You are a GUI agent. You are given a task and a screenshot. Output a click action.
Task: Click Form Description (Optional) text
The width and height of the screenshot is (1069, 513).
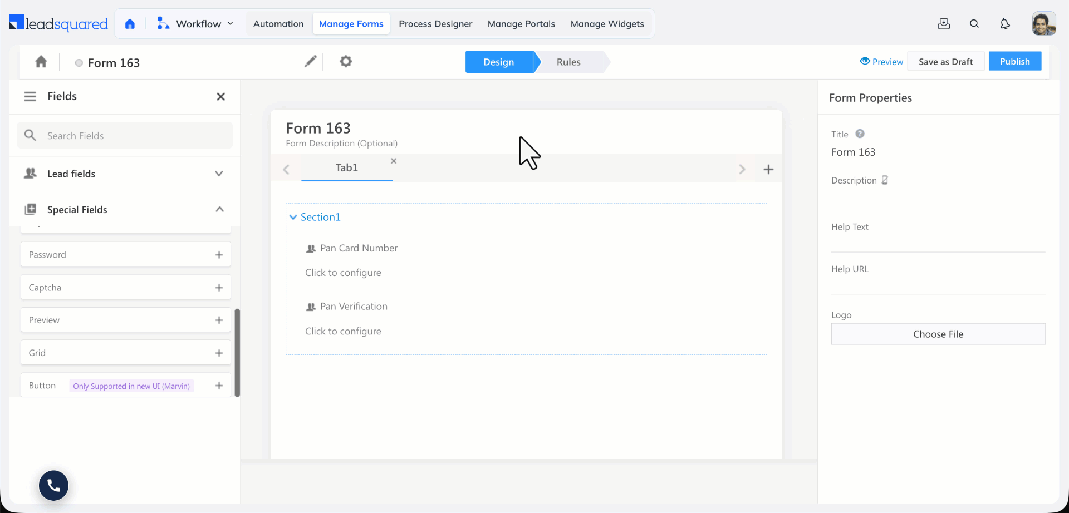341,144
